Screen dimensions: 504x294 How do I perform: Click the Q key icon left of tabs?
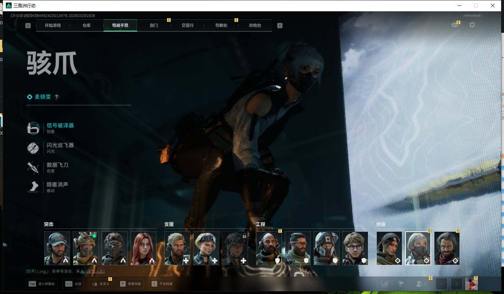coord(28,26)
